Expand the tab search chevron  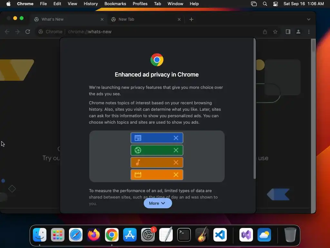tap(308, 19)
